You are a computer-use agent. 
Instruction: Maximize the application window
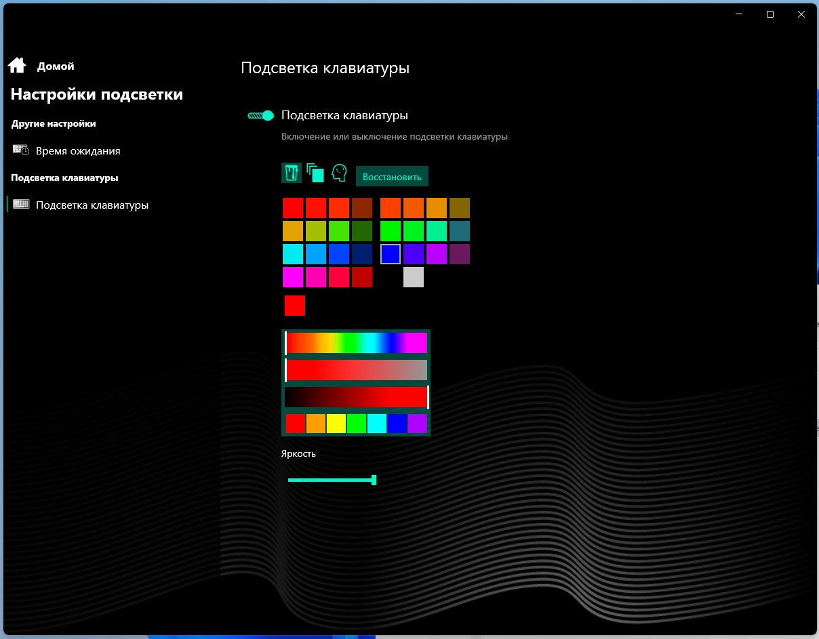[770, 14]
